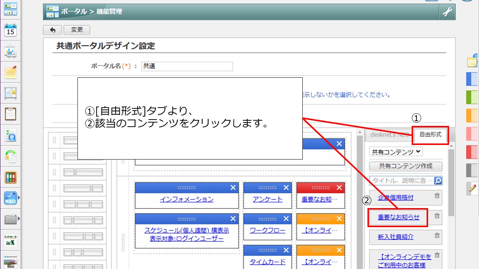Delete 新入社員紹介 with its trash icon
The width and height of the screenshot is (479, 269).
pos(437,235)
